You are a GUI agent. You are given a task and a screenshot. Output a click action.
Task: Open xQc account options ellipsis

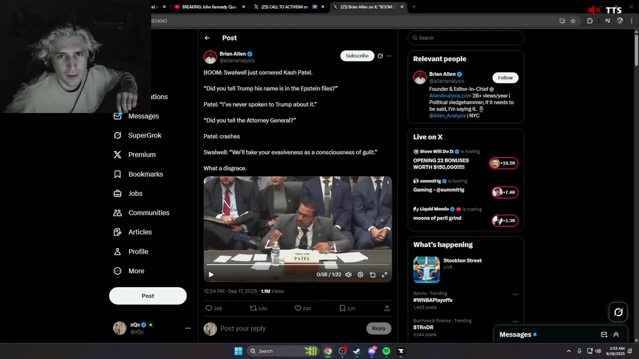(188, 328)
